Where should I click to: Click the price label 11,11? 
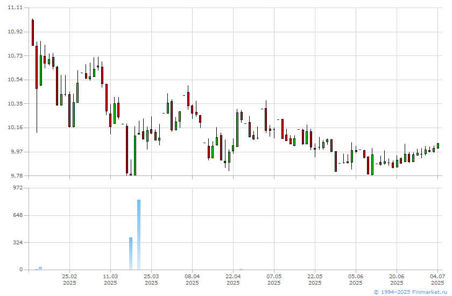tap(15, 8)
